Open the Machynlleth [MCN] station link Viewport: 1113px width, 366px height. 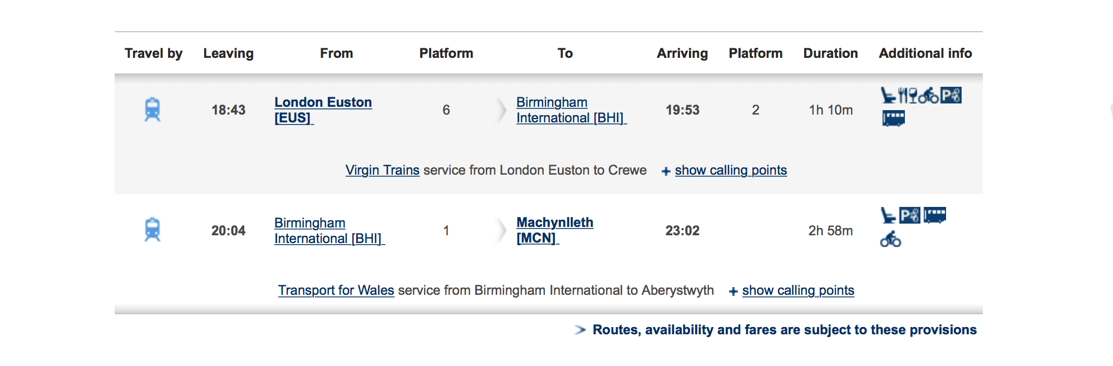(x=555, y=230)
